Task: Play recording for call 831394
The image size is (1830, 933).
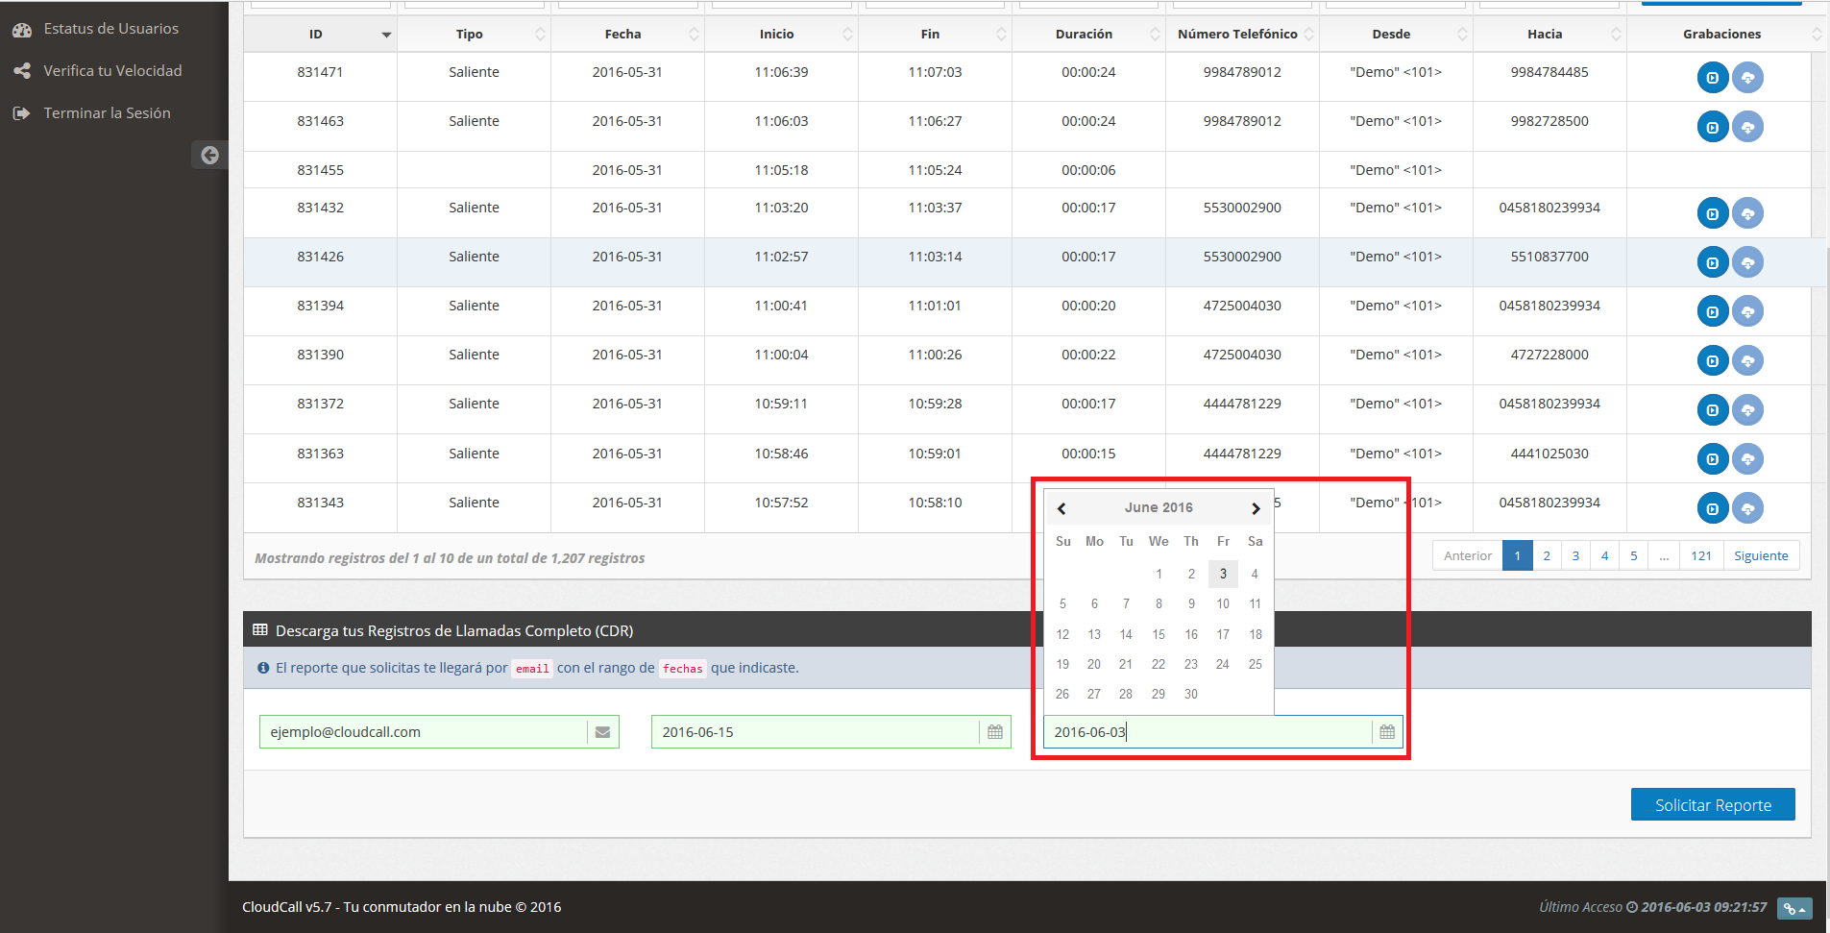Action: 1713,311
